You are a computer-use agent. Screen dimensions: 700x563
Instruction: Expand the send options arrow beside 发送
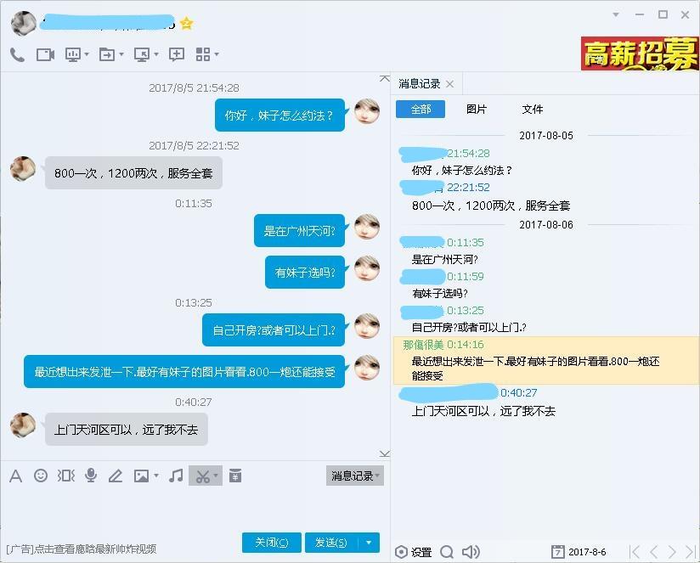[x=369, y=543]
